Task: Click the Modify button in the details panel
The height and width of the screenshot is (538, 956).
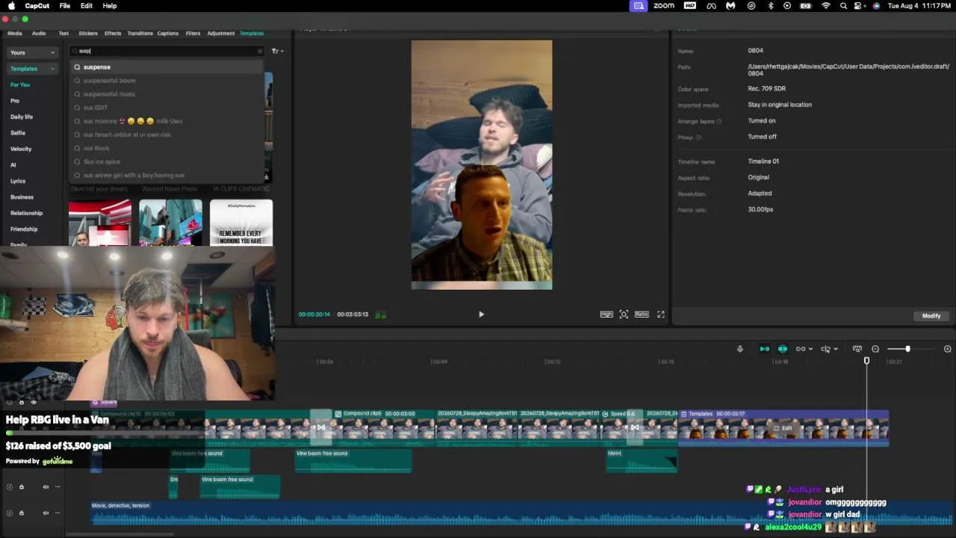Action: pos(931,316)
